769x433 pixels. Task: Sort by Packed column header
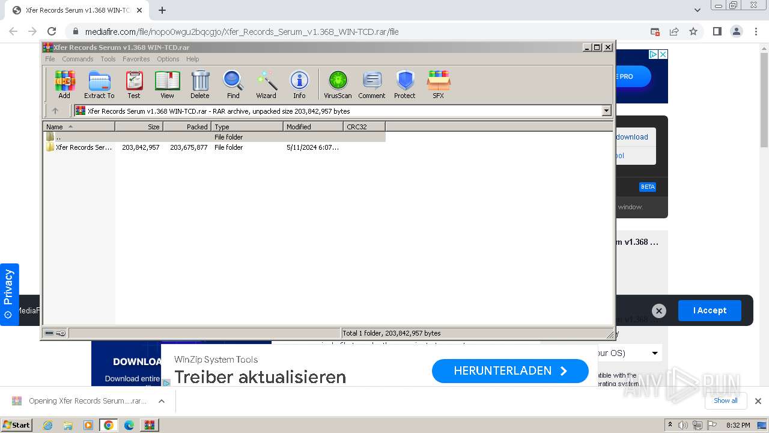tap(187, 126)
